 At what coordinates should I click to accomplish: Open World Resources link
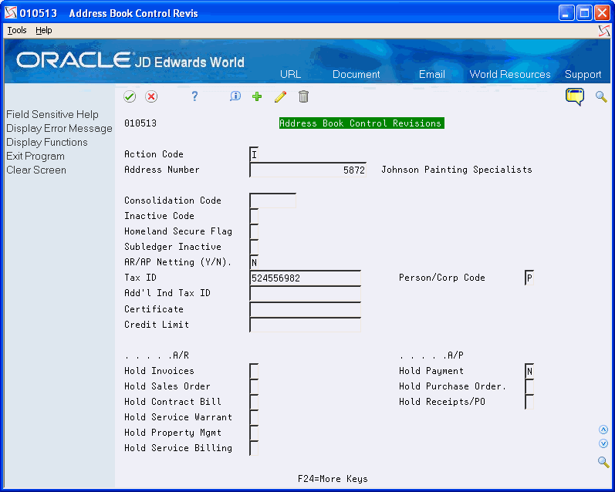[x=510, y=75]
